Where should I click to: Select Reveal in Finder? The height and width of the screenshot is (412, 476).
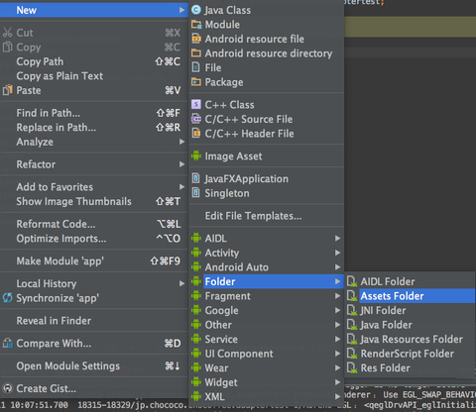(x=94, y=321)
